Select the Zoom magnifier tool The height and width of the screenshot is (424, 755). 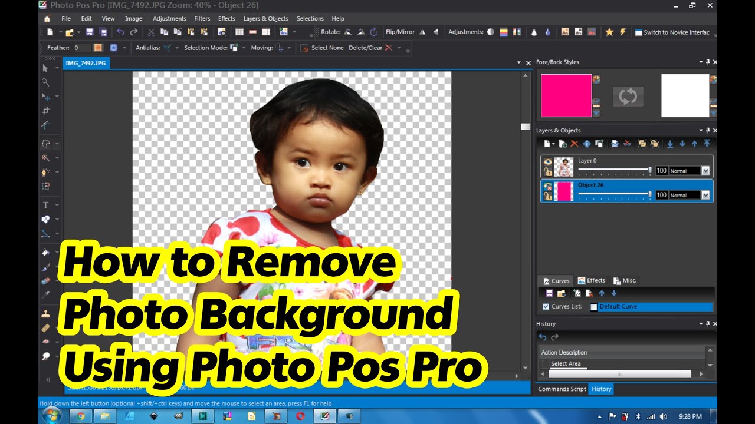[45, 82]
